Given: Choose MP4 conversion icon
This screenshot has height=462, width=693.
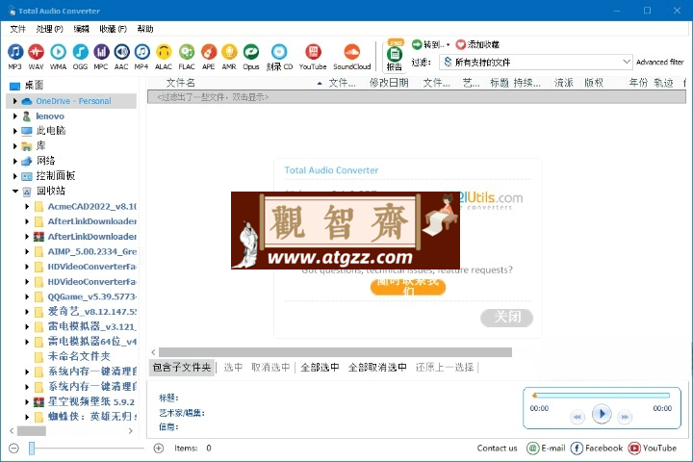Looking at the screenshot, I should click(x=141, y=52).
